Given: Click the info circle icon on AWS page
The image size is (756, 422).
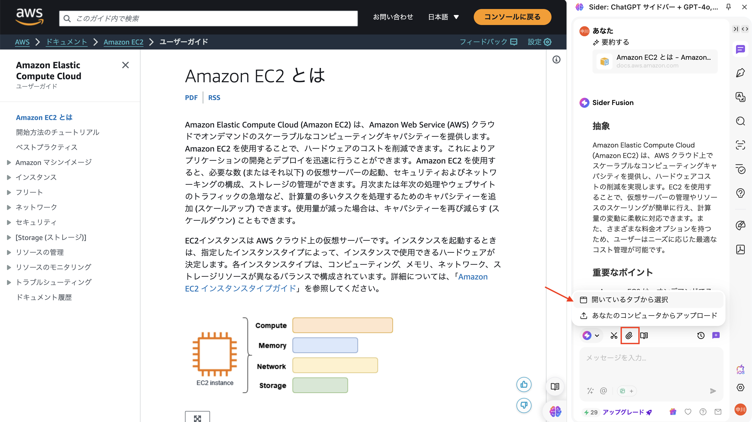Looking at the screenshot, I should [x=556, y=59].
